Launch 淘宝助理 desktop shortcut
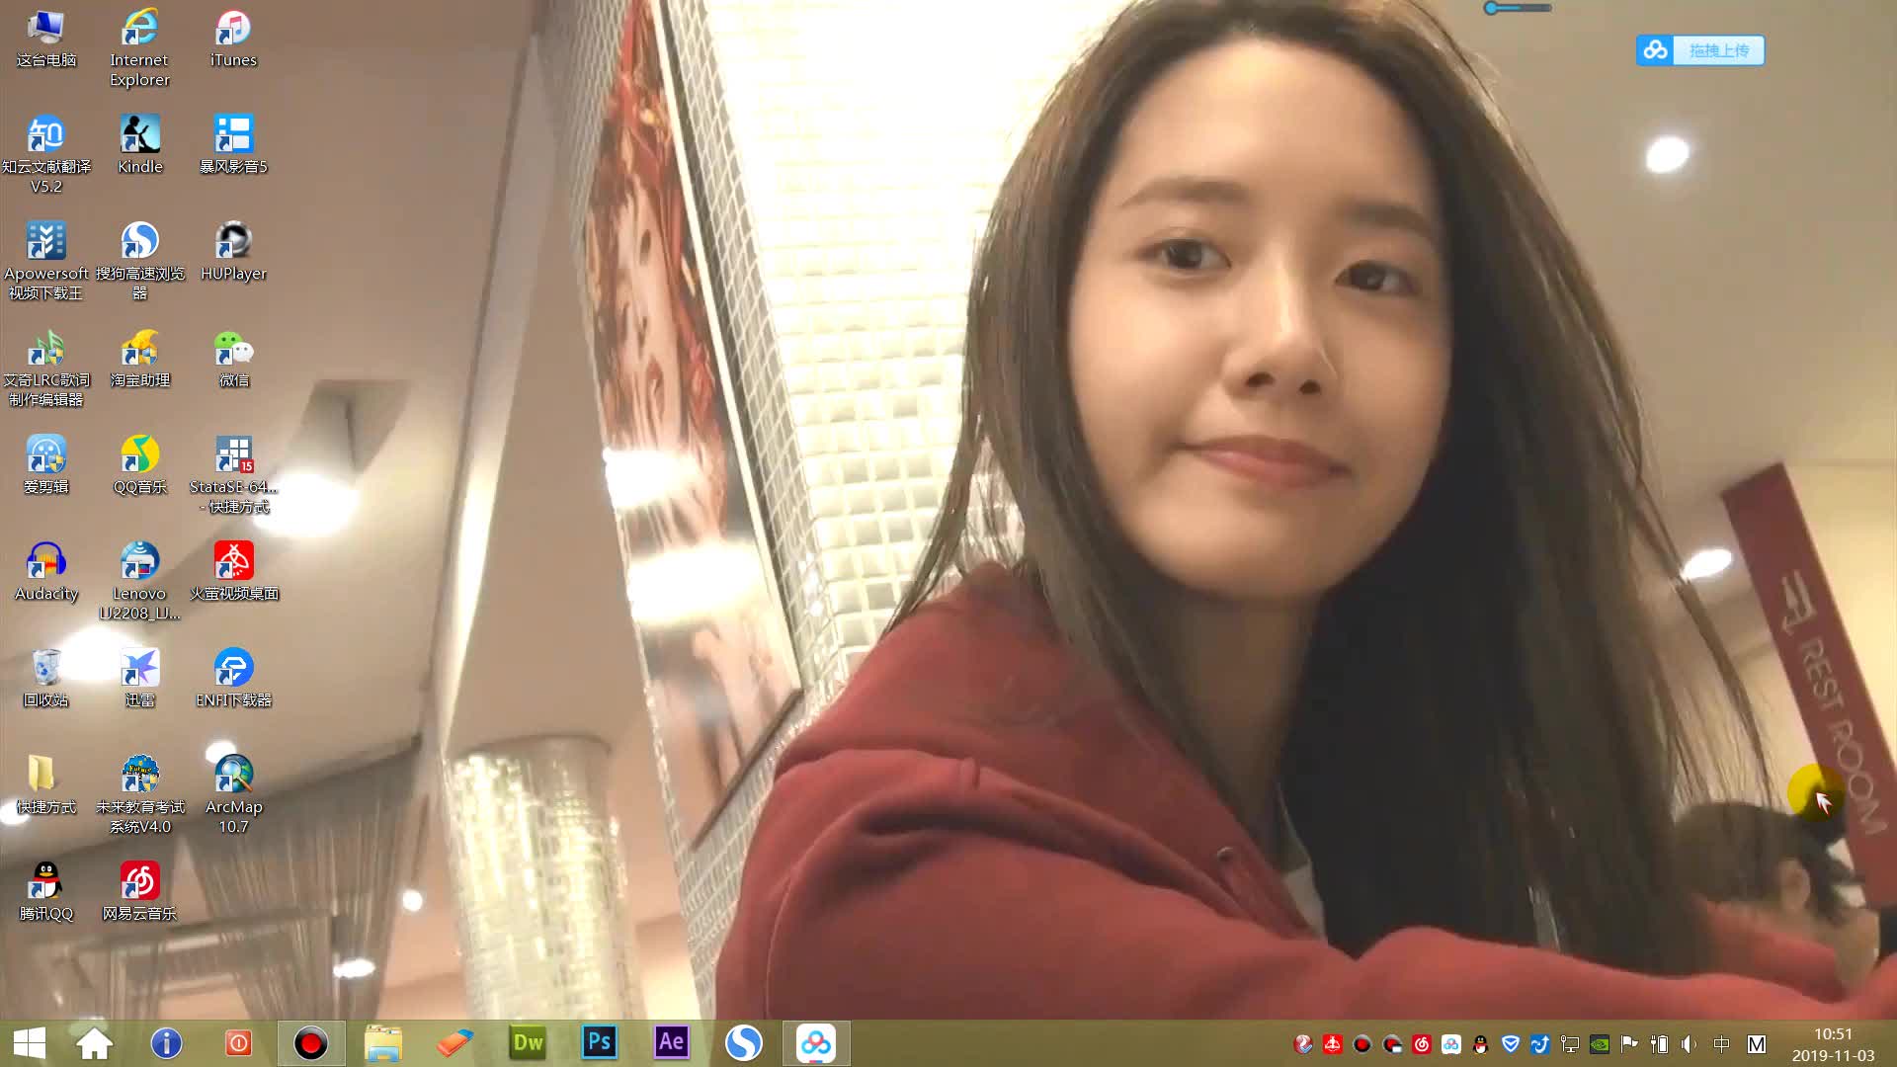The image size is (1897, 1067). (139, 358)
